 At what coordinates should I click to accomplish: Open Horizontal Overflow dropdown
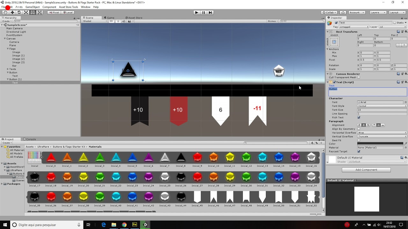[382, 133]
